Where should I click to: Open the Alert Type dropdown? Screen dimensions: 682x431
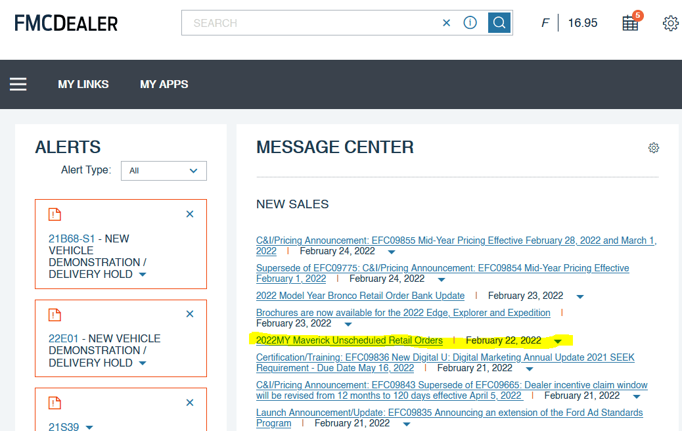[164, 171]
